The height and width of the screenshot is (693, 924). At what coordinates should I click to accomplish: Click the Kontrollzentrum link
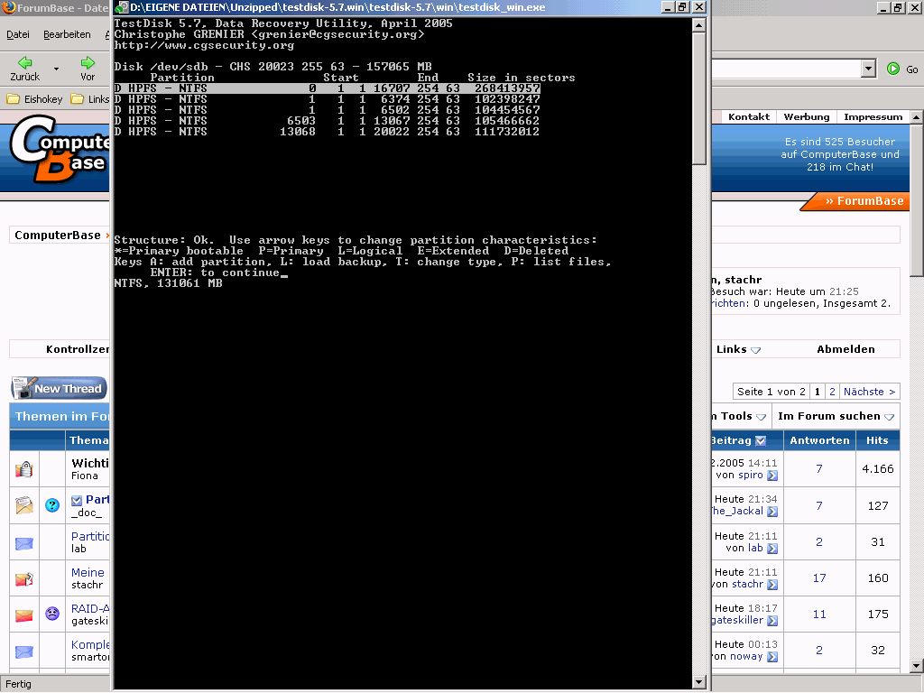(78, 349)
